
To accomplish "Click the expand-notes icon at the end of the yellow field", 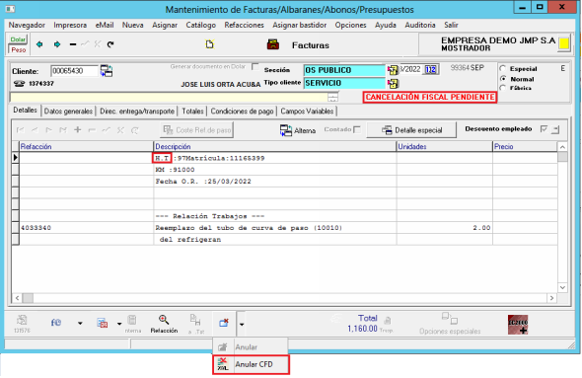I will click(x=333, y=98).
